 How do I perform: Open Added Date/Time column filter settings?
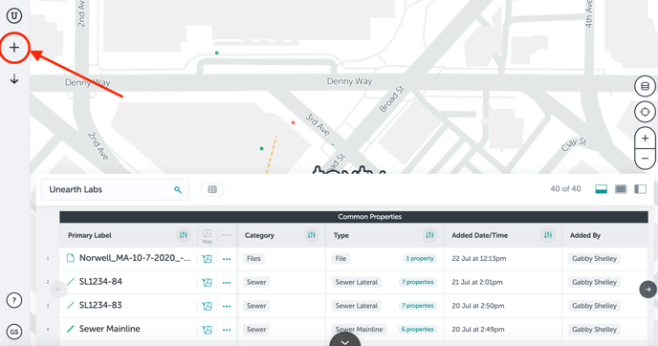coord(548,235)
